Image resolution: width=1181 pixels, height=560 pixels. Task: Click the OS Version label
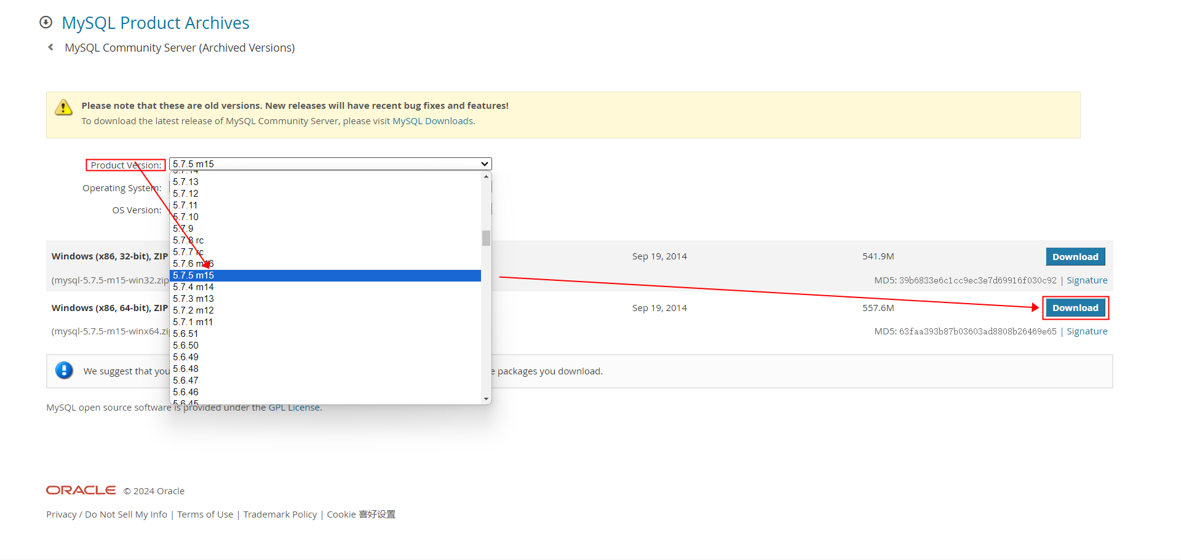[137, 210]
